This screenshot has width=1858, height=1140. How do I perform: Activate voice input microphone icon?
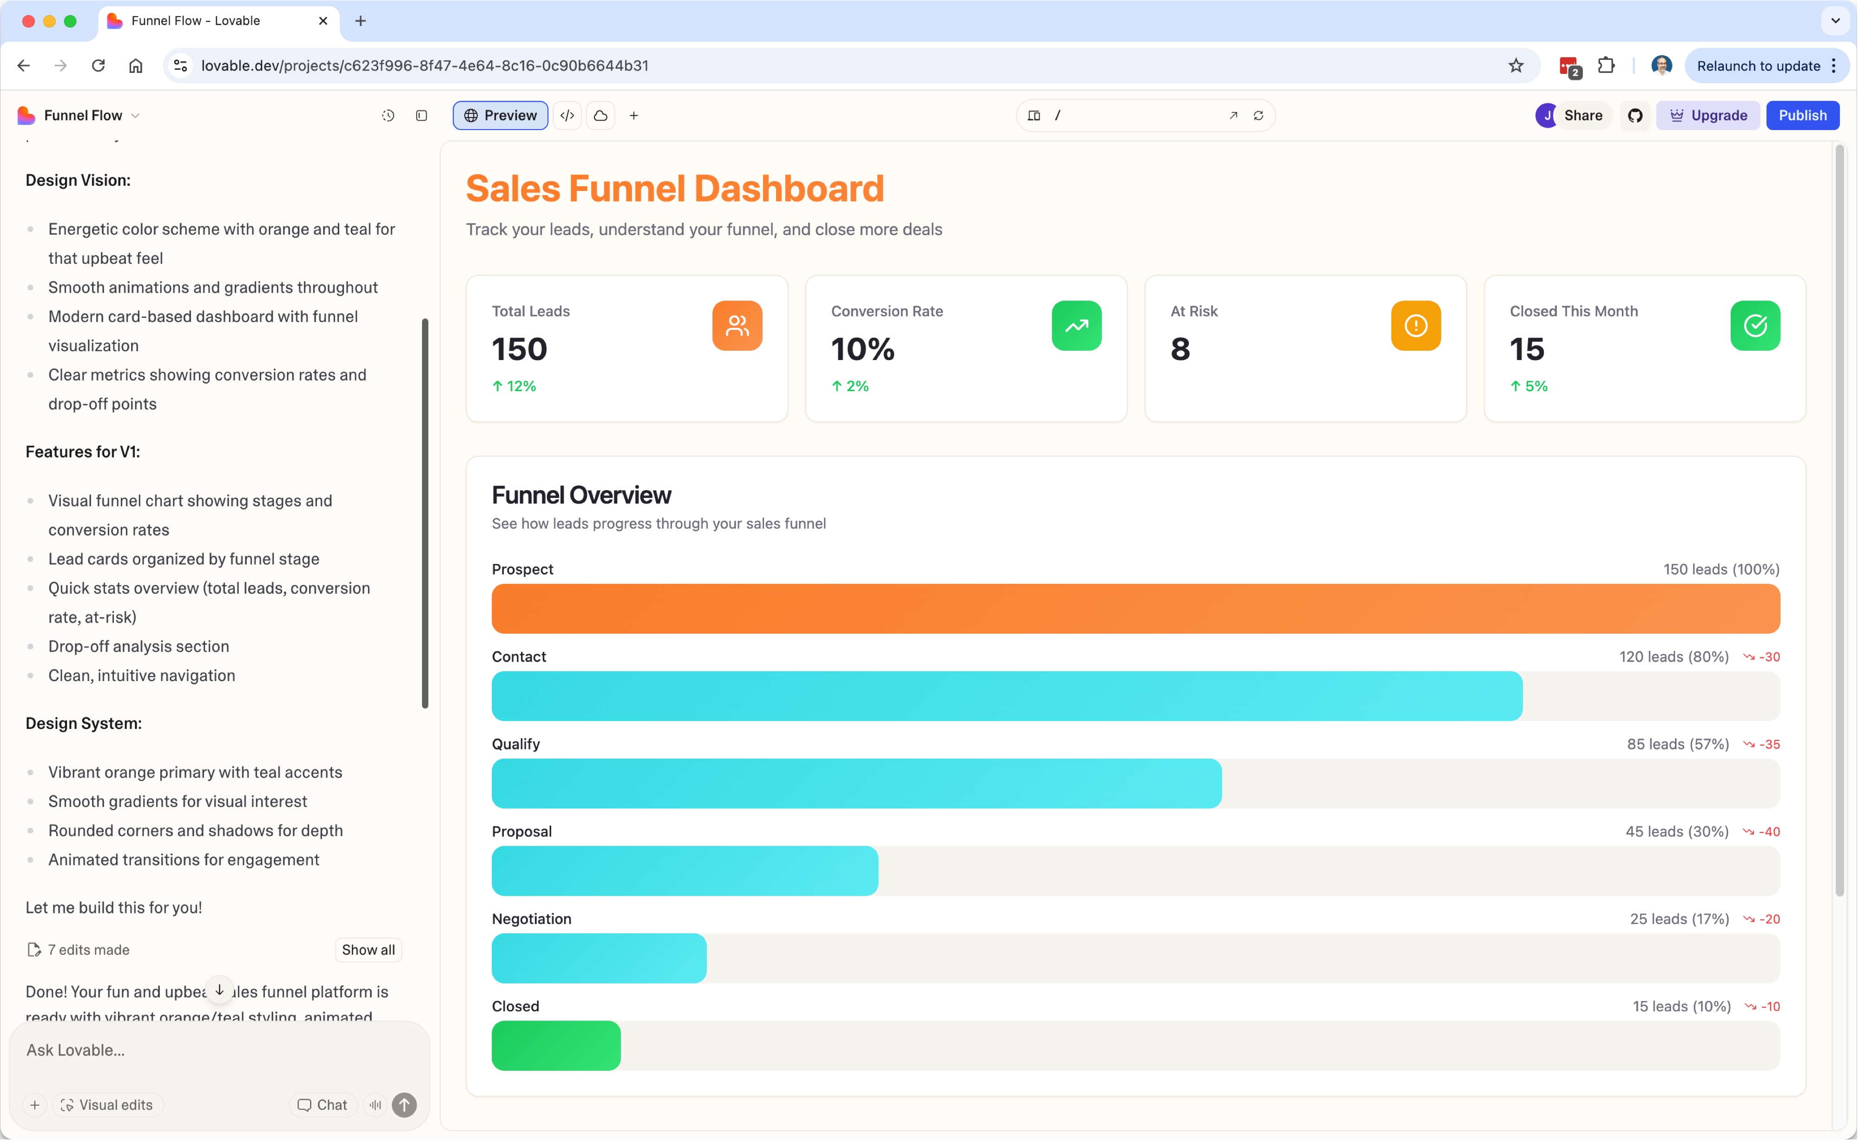coord(375,1105)
